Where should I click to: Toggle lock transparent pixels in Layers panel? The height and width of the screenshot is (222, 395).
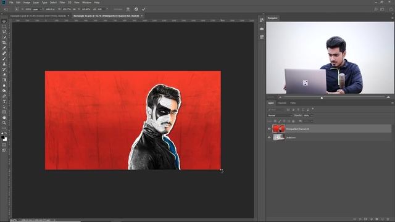275,121
